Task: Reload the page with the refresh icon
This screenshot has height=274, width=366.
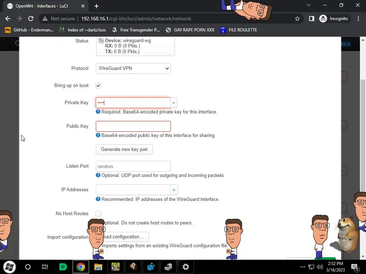Action: (x=31, y=19)
